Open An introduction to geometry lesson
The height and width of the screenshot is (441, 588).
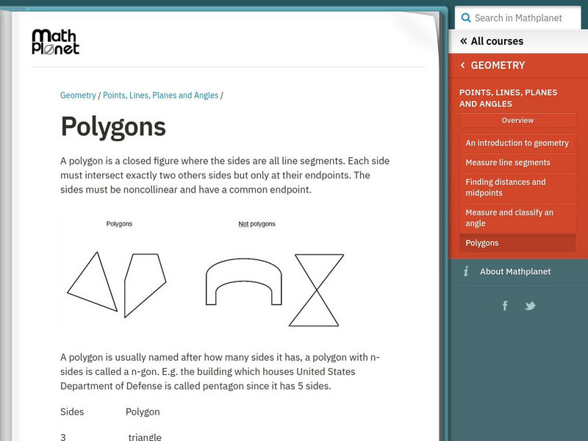point(517,143)
